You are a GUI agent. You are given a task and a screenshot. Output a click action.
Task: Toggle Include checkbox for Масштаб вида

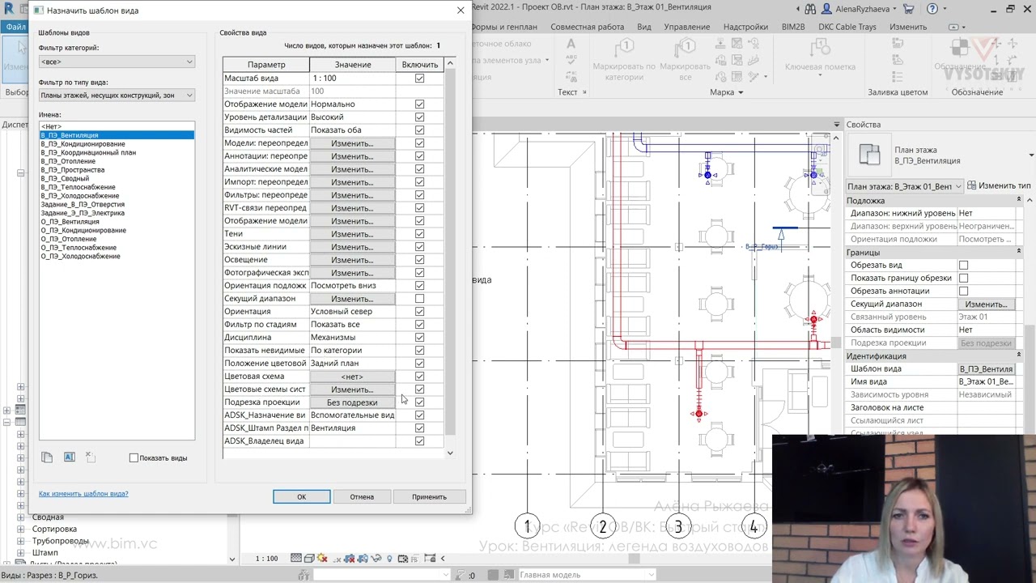click(x=419, y=79)
